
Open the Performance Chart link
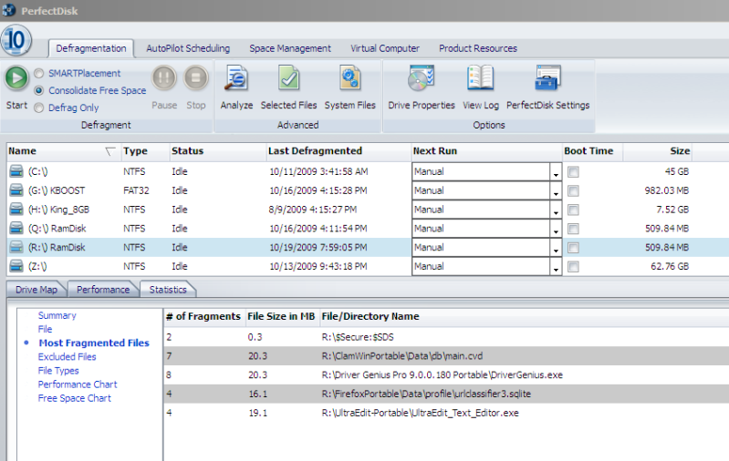tap(78, 384)
